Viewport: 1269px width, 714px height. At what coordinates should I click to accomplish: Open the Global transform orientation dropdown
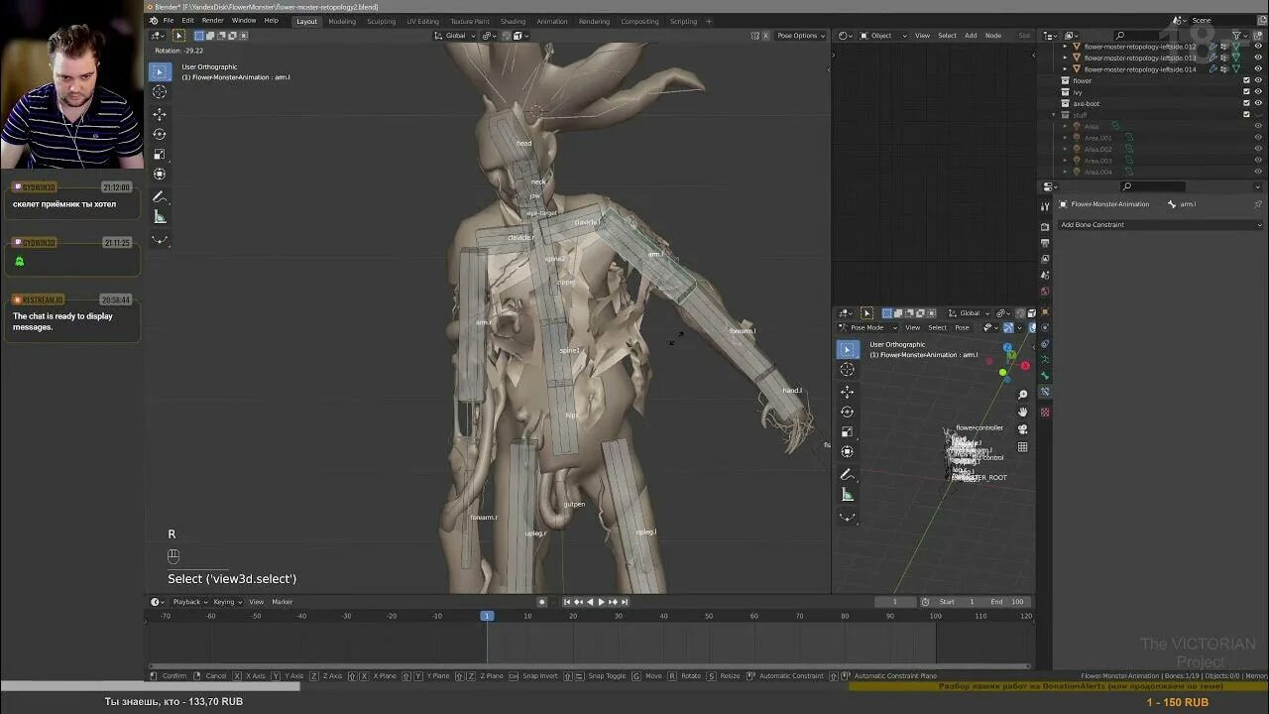tap(458, 35)
